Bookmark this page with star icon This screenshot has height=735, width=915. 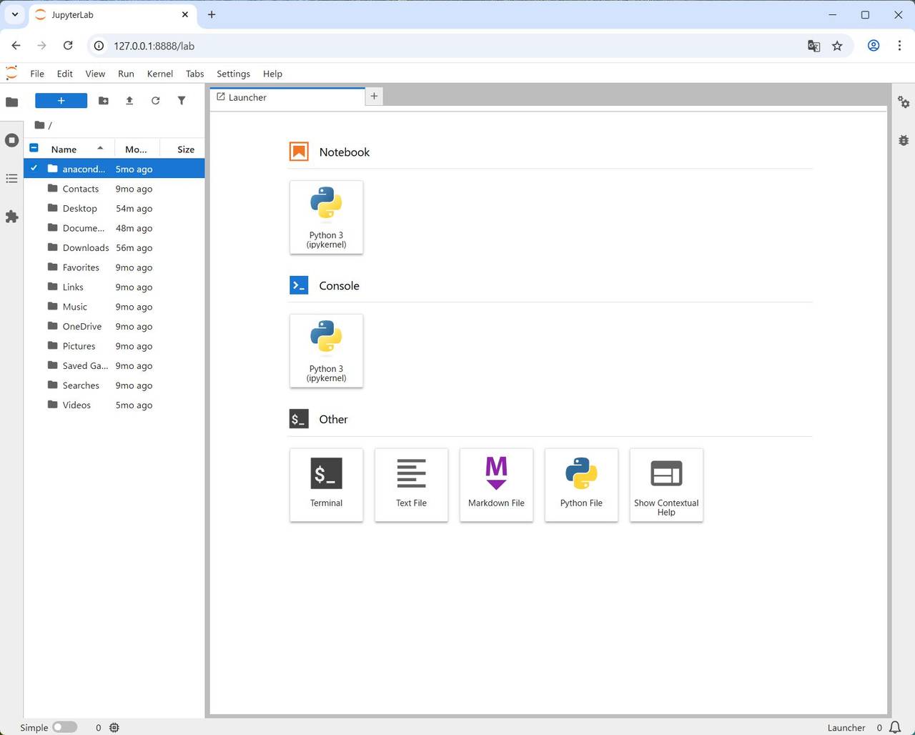(x=837, y=46)
